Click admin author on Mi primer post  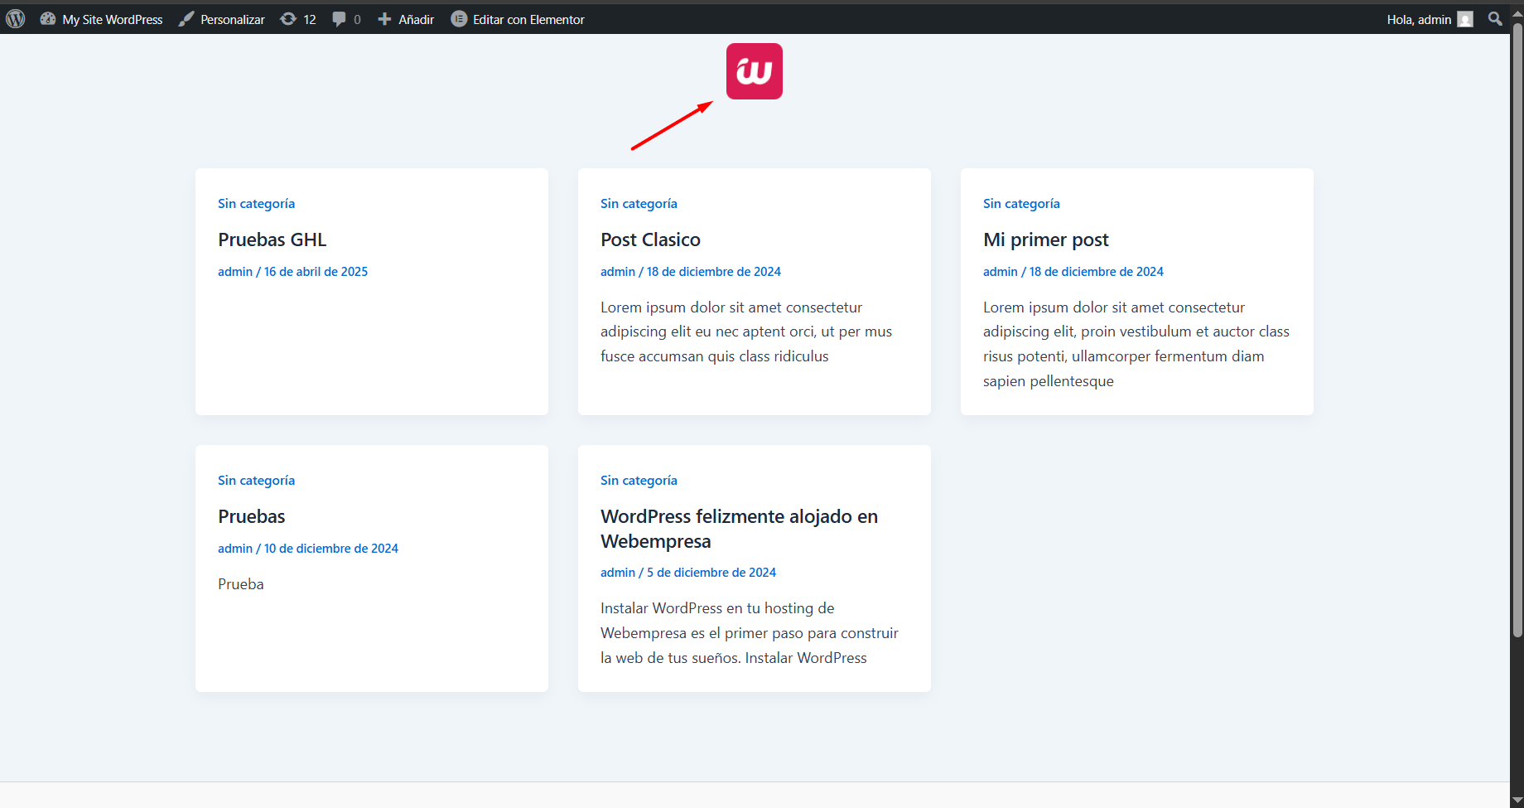click(x=1001, y=272)
